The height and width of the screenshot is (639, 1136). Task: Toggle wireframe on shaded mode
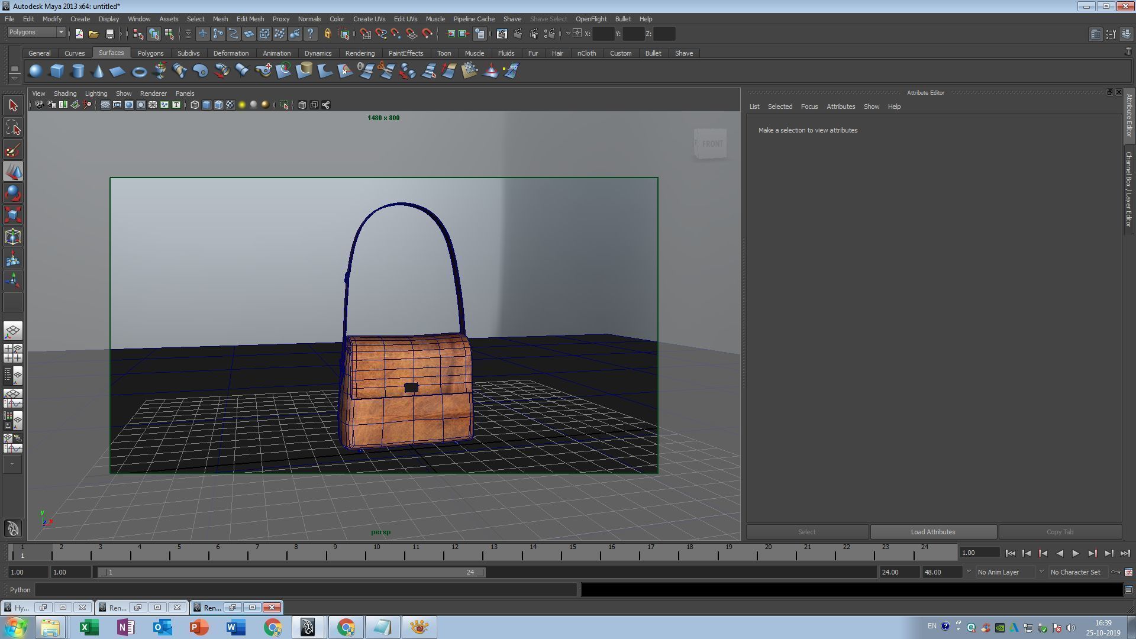(218, 105)
